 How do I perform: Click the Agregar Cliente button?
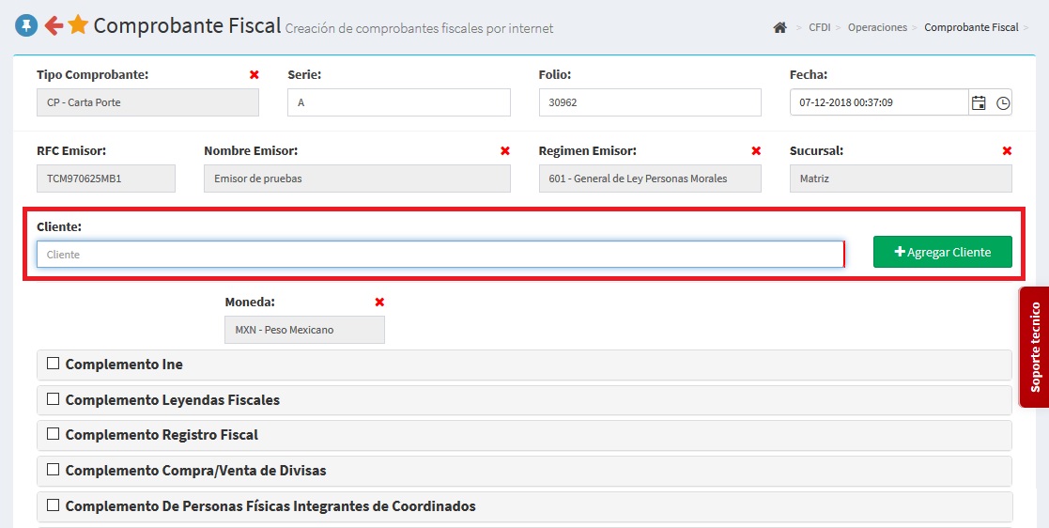[x=942, y=252]
